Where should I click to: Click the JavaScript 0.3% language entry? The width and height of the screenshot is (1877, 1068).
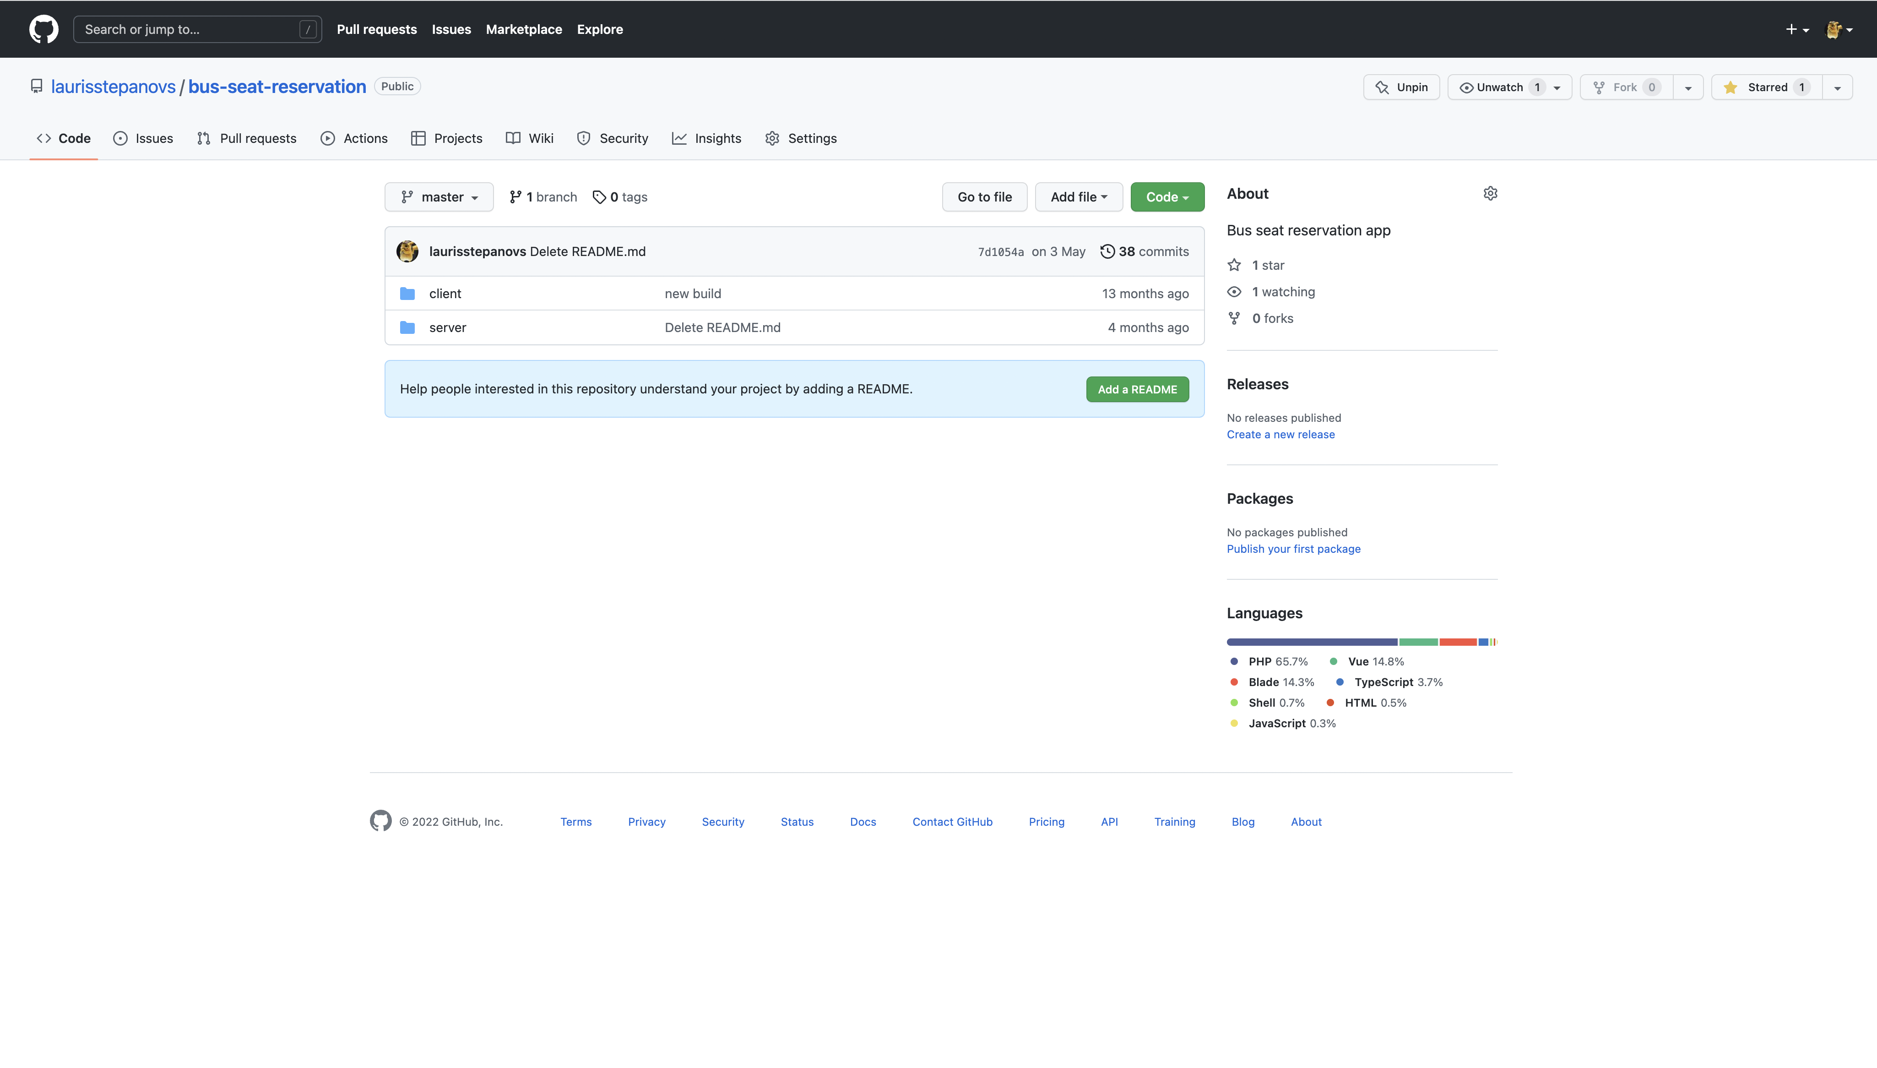tap(1283, 723)
